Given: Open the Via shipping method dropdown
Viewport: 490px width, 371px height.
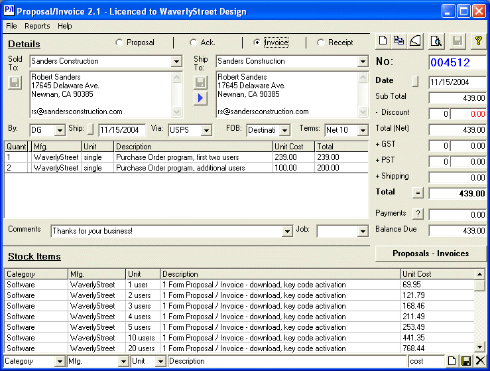Looking at the screenshot, I should [206, 130].
